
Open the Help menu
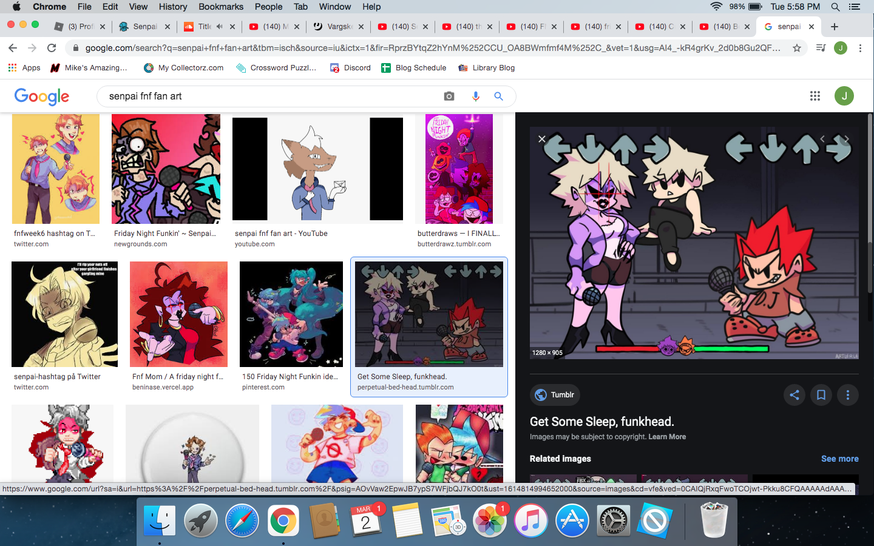[371, 7]
